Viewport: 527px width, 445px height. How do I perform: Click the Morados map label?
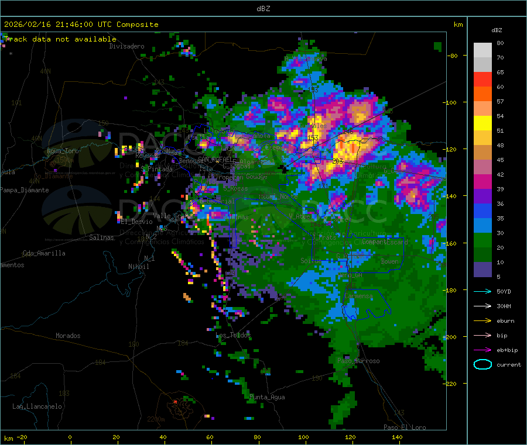[68, 336]
